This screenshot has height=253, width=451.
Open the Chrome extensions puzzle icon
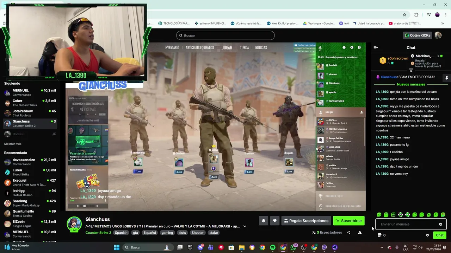(x=416, y=15)
